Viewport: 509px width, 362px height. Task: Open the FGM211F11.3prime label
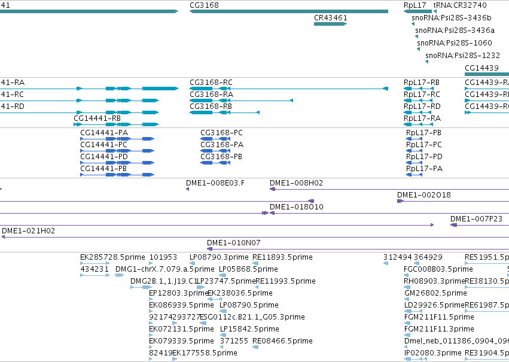(439, 329)
